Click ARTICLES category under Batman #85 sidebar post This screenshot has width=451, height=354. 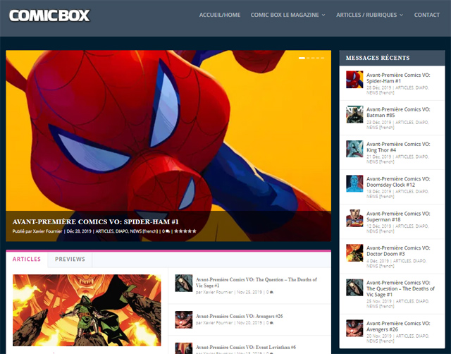pyautogui.click(x=404, y=122)
